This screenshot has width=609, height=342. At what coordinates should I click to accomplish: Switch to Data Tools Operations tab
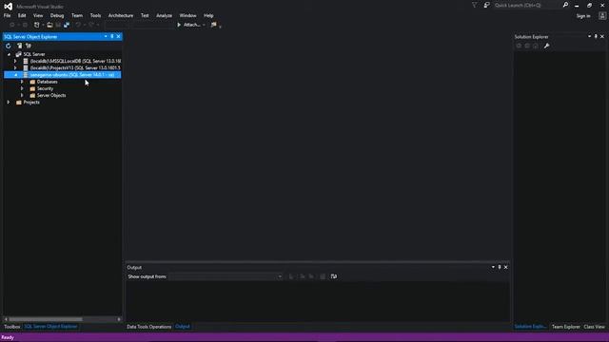[148, 327]
